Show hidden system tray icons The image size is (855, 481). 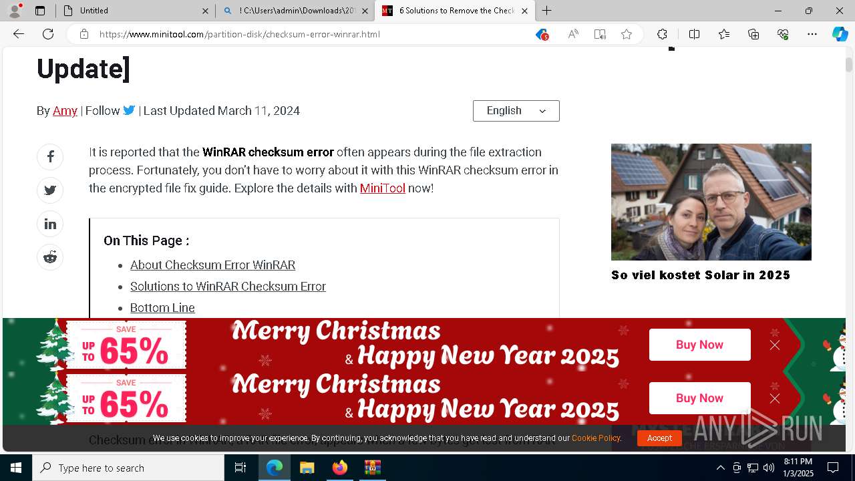coord(720,468)
